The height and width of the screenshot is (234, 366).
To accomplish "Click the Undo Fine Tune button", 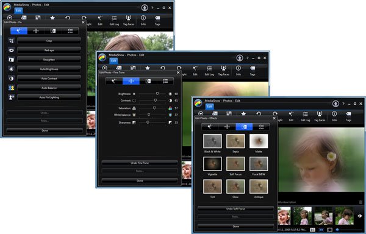I will coord(140,163).
